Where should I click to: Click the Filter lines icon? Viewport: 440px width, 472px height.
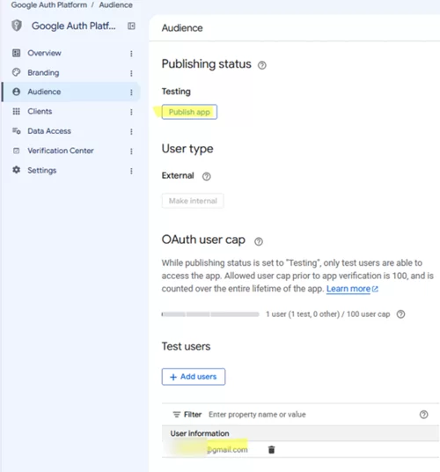[x=177, y=415]
